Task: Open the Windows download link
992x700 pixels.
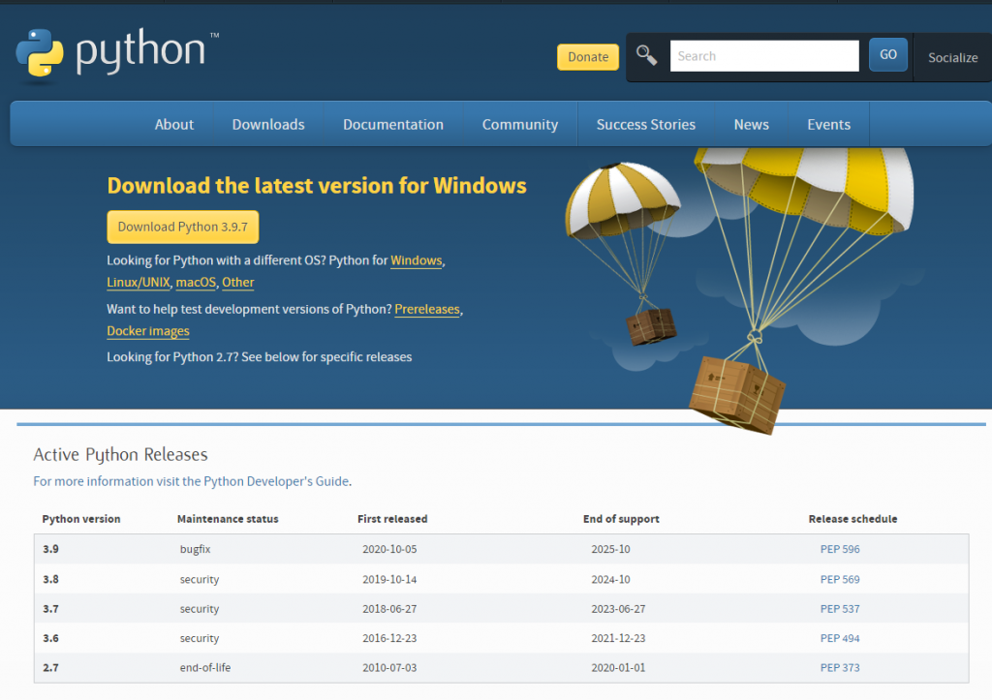Action: tap(417, 260)
